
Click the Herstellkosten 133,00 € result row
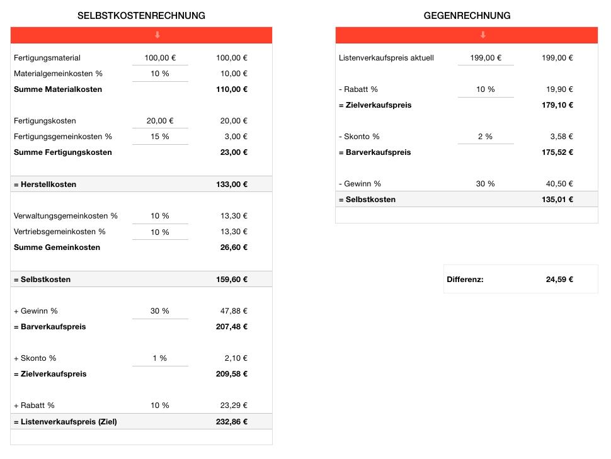click(x=141, y=184)
